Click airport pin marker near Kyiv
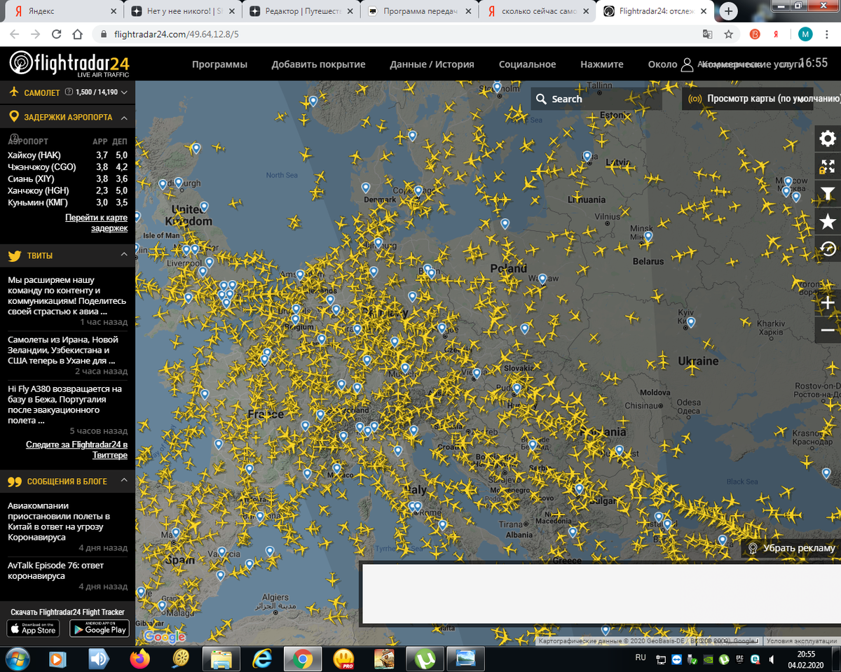 click(691, 323)
